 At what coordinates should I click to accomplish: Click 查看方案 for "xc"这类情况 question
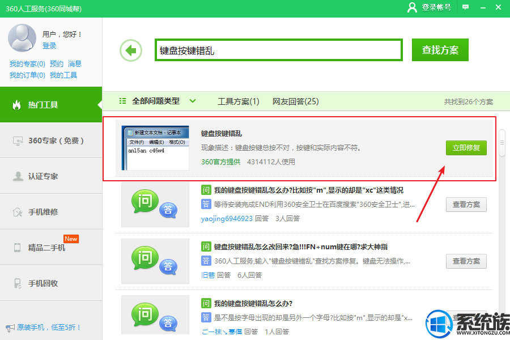(466, 205)
